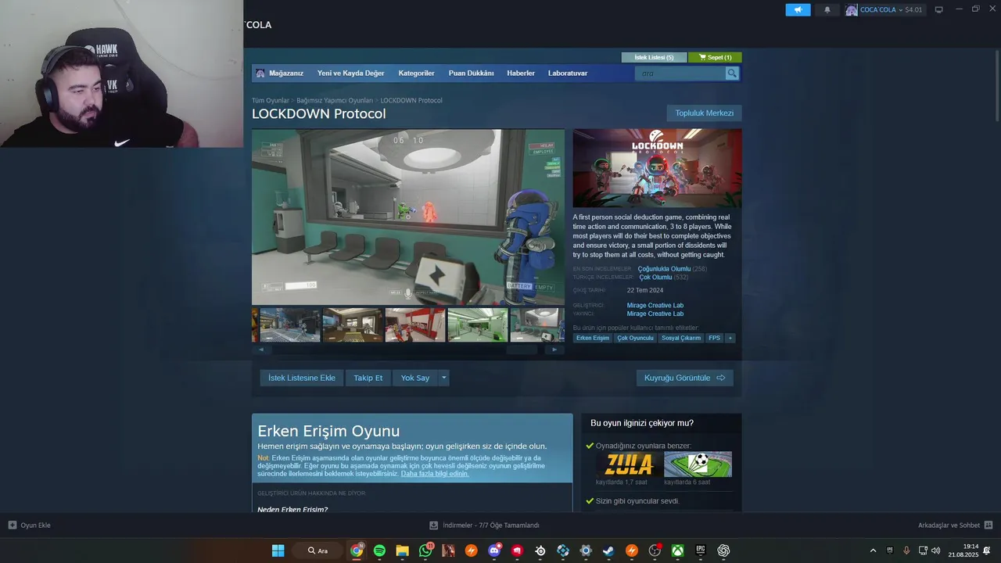Click the taskbar Ara search box

(318, 550)
